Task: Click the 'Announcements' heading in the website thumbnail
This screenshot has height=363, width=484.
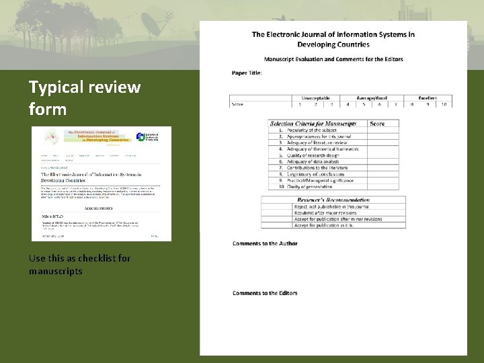Action: (98, 208)
